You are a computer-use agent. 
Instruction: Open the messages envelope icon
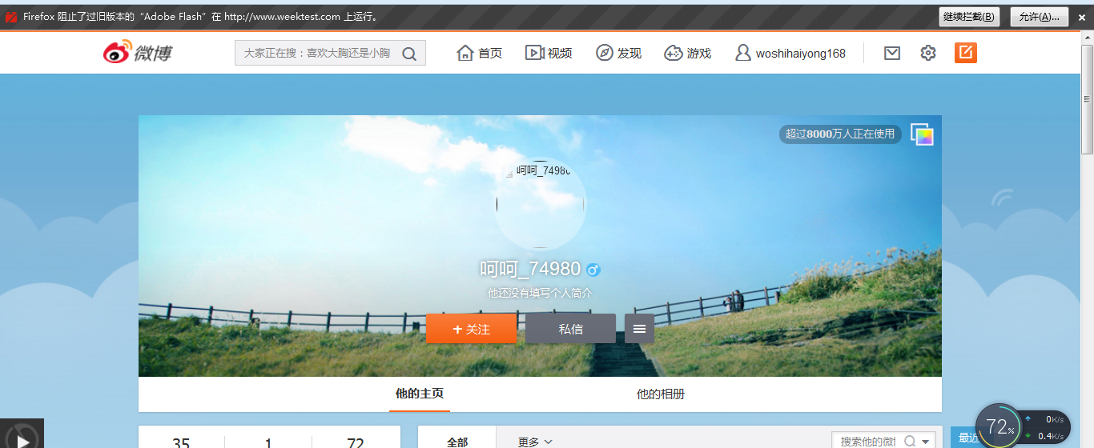[892, 53]
